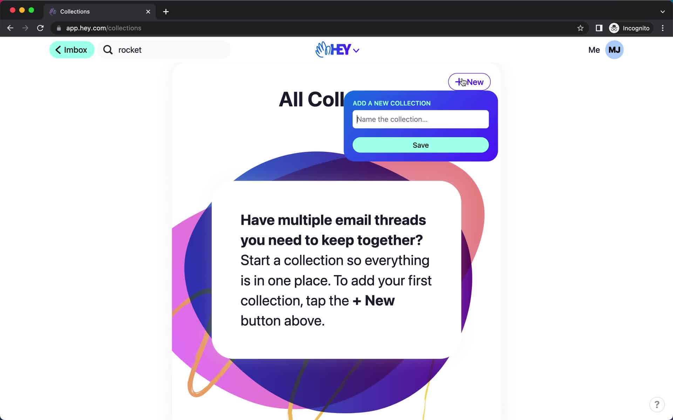Open the new tab button

pos(166,11)
